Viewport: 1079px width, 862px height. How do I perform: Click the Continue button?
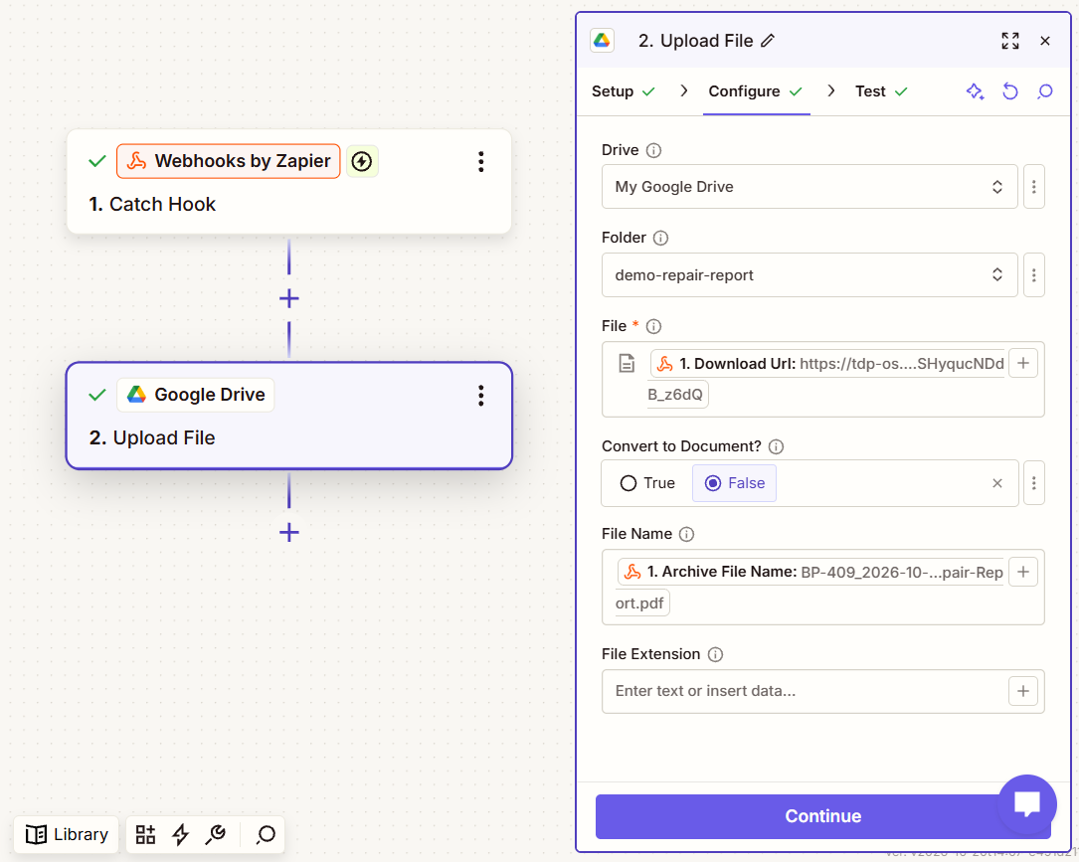(x=823, y=816)
